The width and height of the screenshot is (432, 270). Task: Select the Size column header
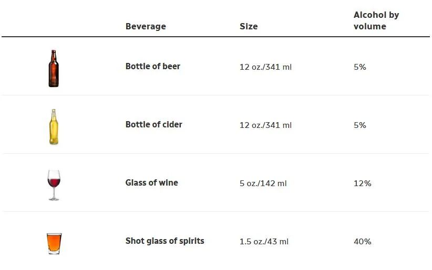(x=249, y=26)
